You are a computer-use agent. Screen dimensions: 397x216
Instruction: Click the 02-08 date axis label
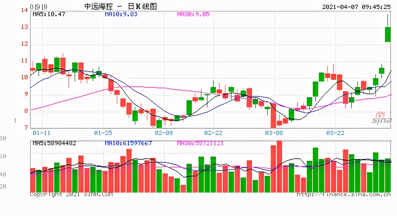[x=163, y=133]
